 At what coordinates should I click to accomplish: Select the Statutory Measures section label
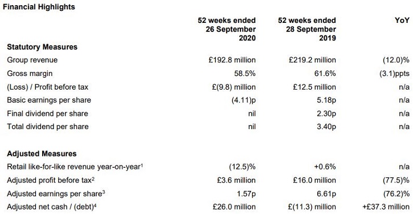tap(42, 47)
